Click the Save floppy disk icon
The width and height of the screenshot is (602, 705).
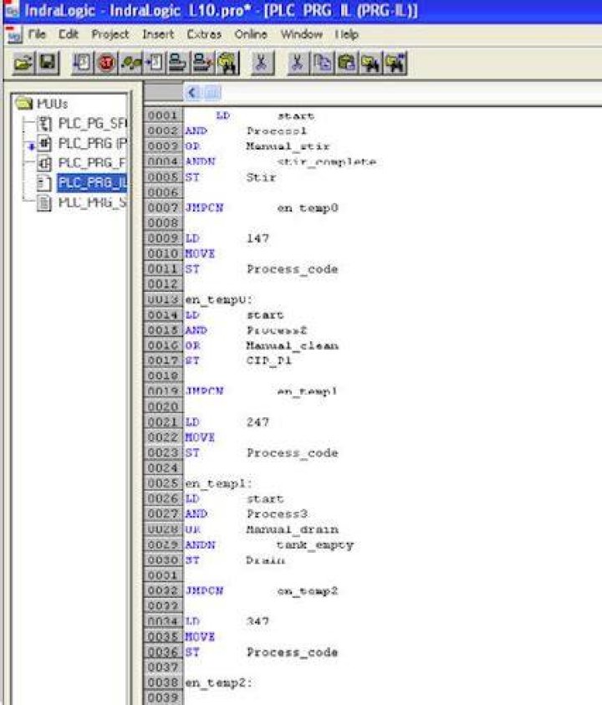47,63
